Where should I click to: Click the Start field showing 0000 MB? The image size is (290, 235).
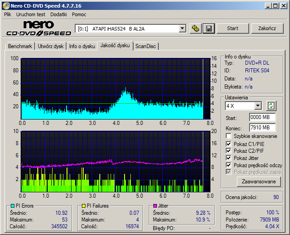coord(262,117)
